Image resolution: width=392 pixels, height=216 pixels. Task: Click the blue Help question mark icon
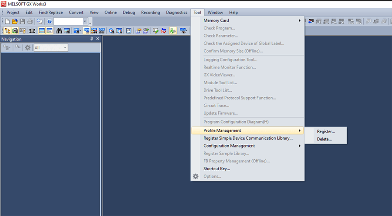pyautogui.click(x=50, y=21)
